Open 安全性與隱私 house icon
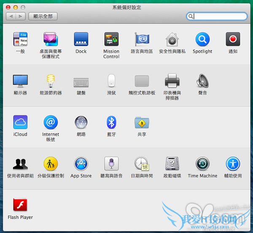The height and width of the screenshot is (233, 253). 172,39
